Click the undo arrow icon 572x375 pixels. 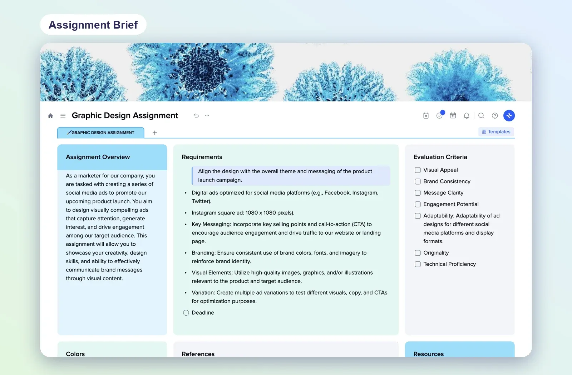(x=196, y=116)
